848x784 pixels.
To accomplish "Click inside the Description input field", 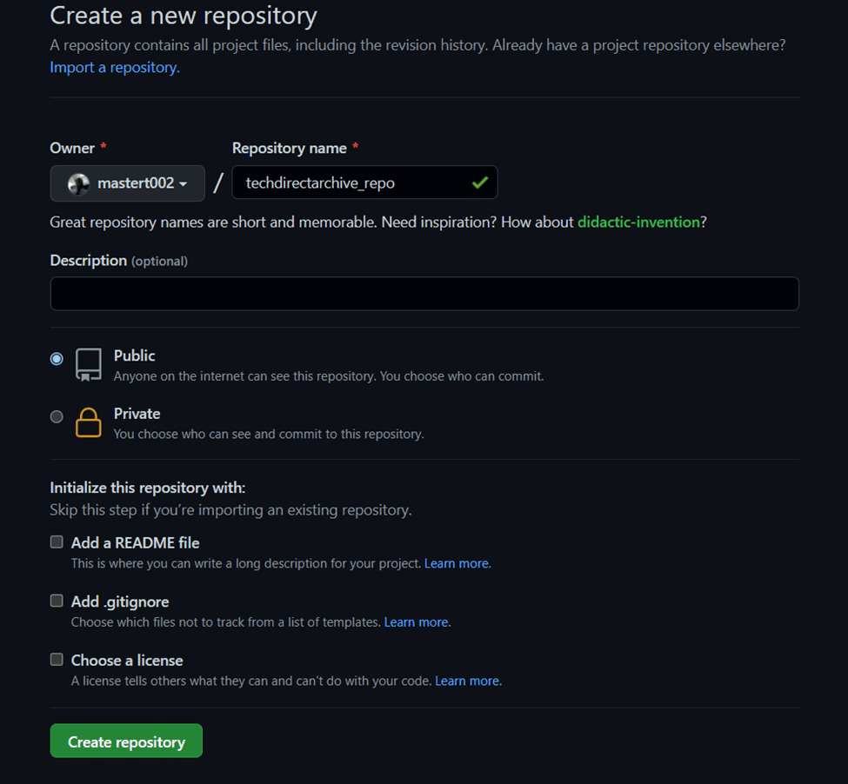I will (x=424, y=293).
